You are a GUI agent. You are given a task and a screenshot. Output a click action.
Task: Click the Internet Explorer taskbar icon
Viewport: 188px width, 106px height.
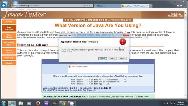pyautogui.click(x=12, y=103)
